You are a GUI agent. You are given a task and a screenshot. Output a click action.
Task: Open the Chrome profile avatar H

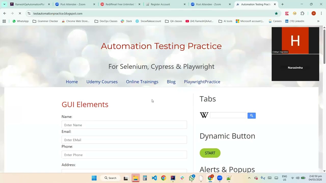click(x=314, y=13)
